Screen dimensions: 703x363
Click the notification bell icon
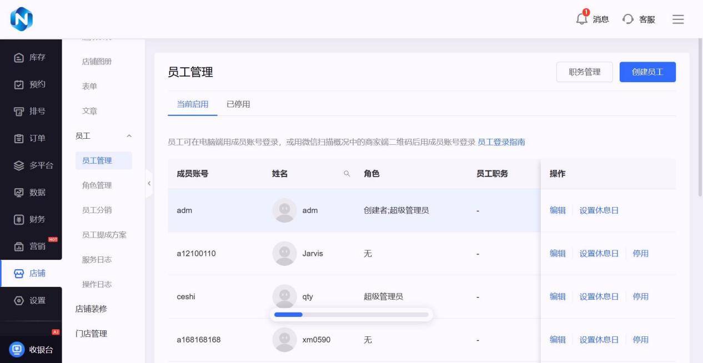tap(582, 19)
